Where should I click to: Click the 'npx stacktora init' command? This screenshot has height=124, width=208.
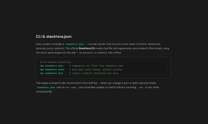point(51,73)
